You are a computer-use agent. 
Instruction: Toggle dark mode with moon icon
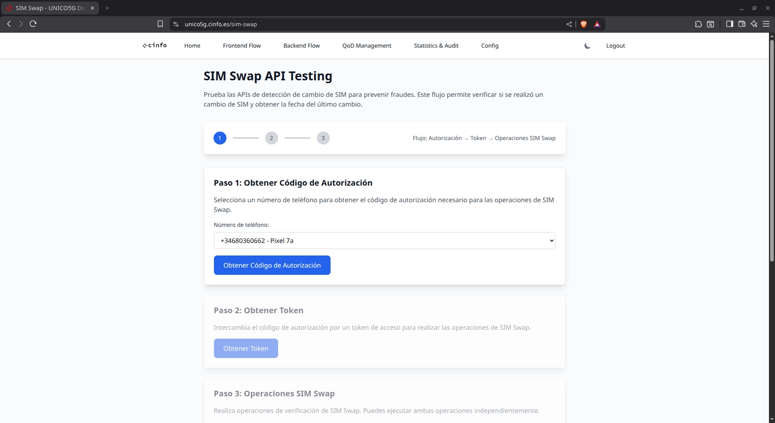587,46
